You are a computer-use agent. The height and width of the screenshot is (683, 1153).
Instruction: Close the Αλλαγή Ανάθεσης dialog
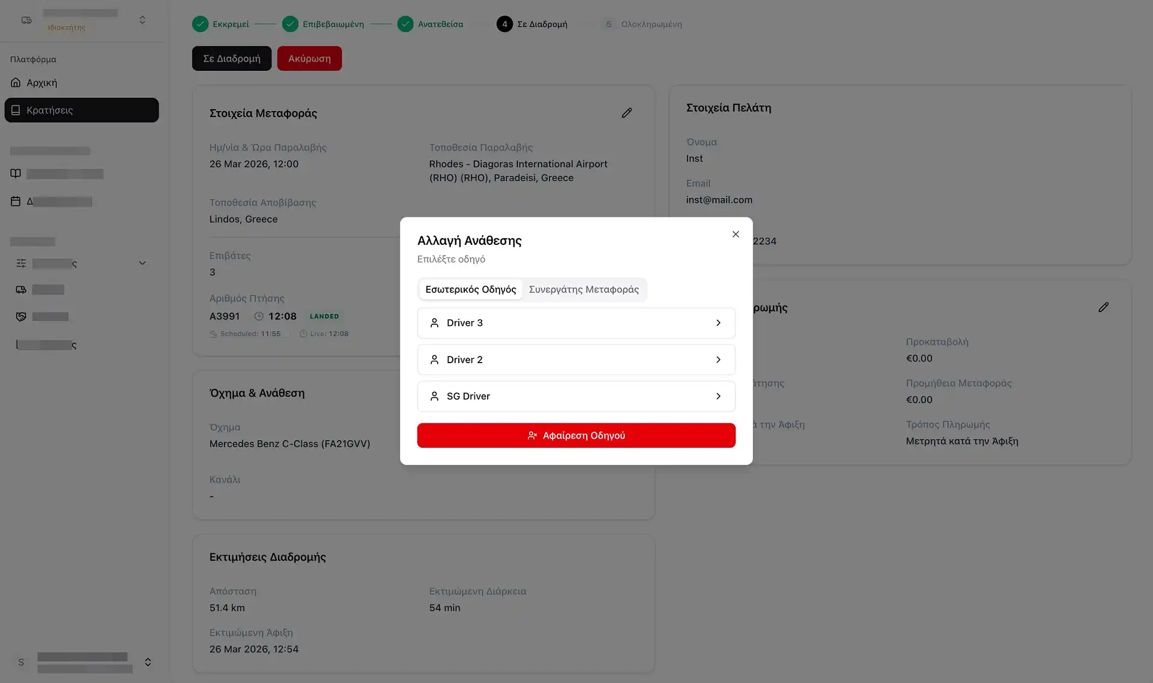(735, 234)
